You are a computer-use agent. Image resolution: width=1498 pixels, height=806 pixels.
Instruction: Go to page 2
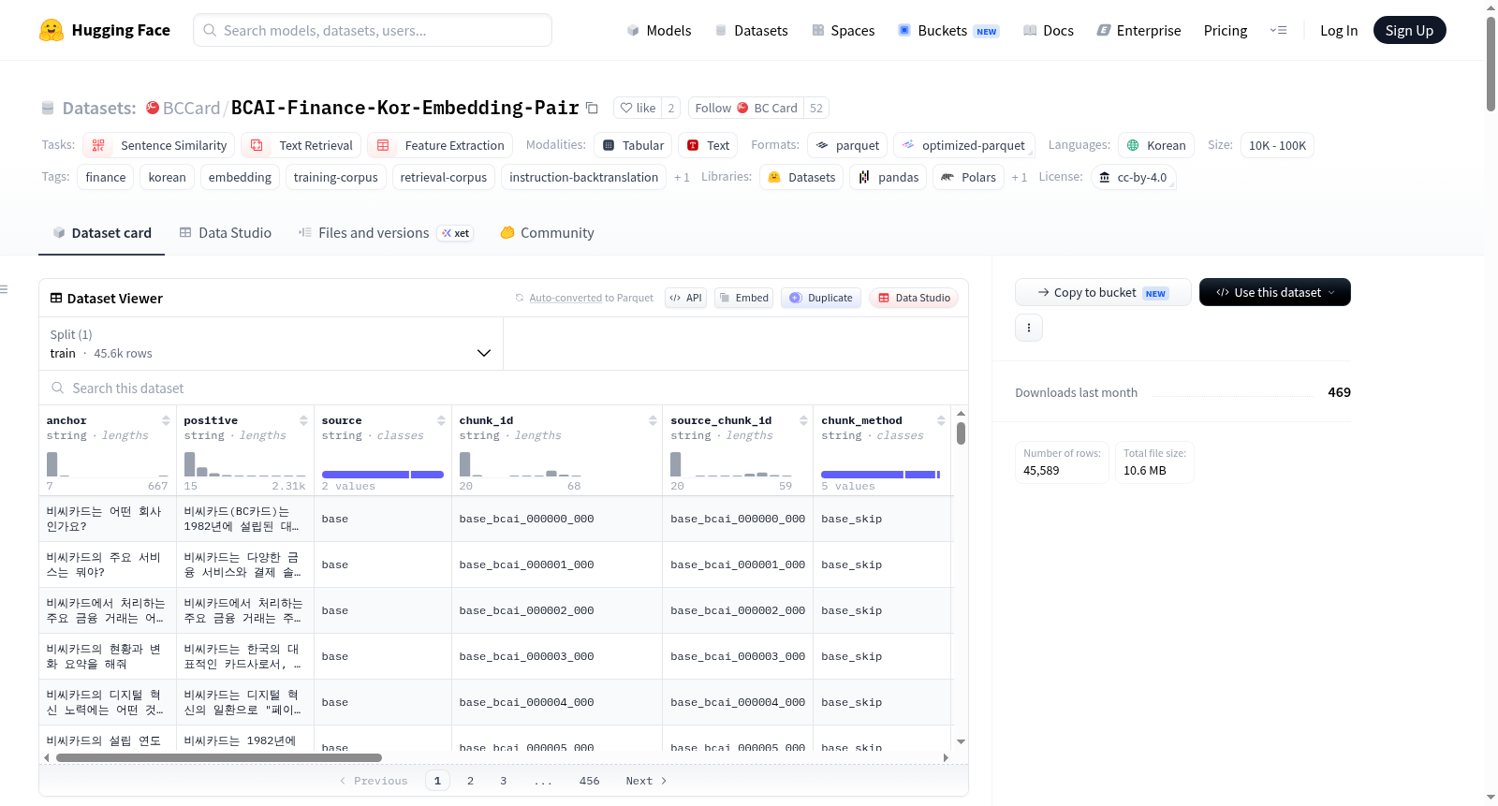click(470, 781)
